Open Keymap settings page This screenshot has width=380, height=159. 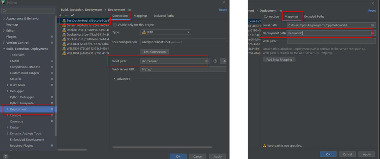pyautogui.click(x=12, y=25)
